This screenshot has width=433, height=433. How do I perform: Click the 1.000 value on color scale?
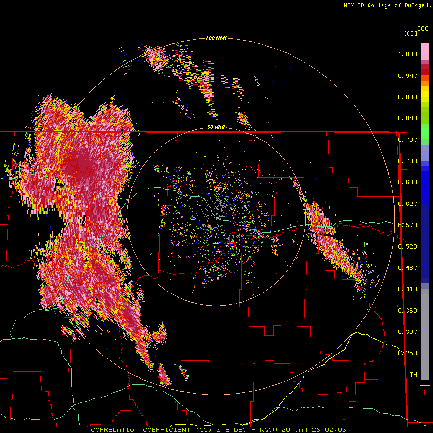(408, 54)
